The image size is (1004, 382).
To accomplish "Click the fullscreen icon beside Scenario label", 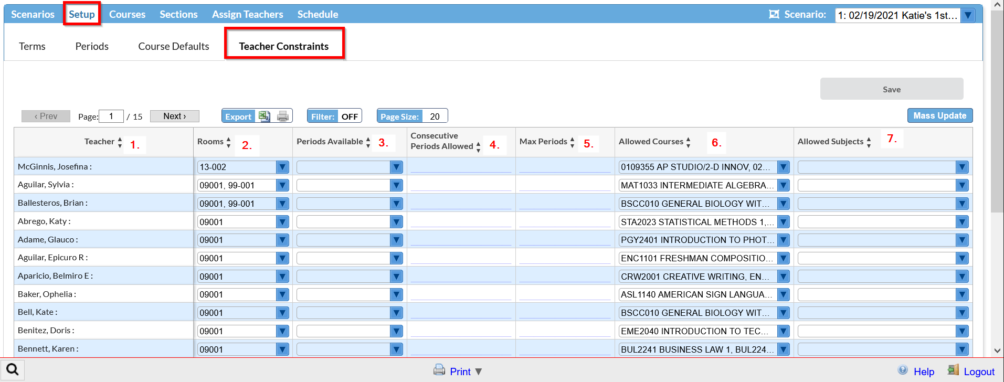I will click(774, 14).
